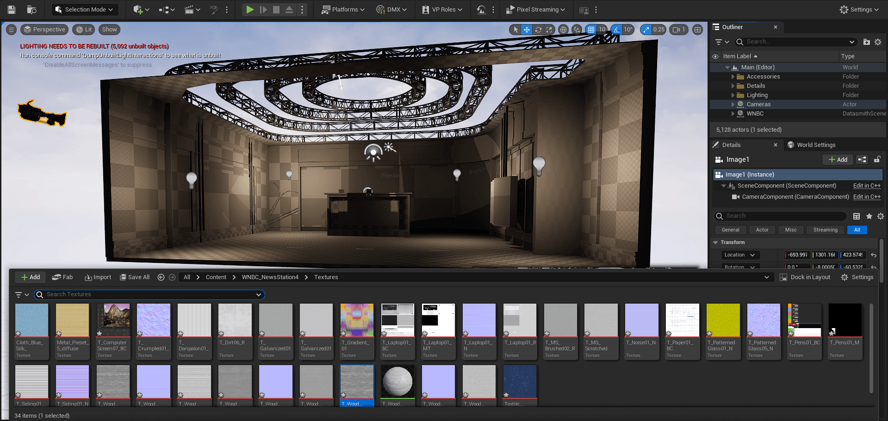Open the Selection Mode dropdown
This screenshot has height=421, width=888.
tap(85, 9)
